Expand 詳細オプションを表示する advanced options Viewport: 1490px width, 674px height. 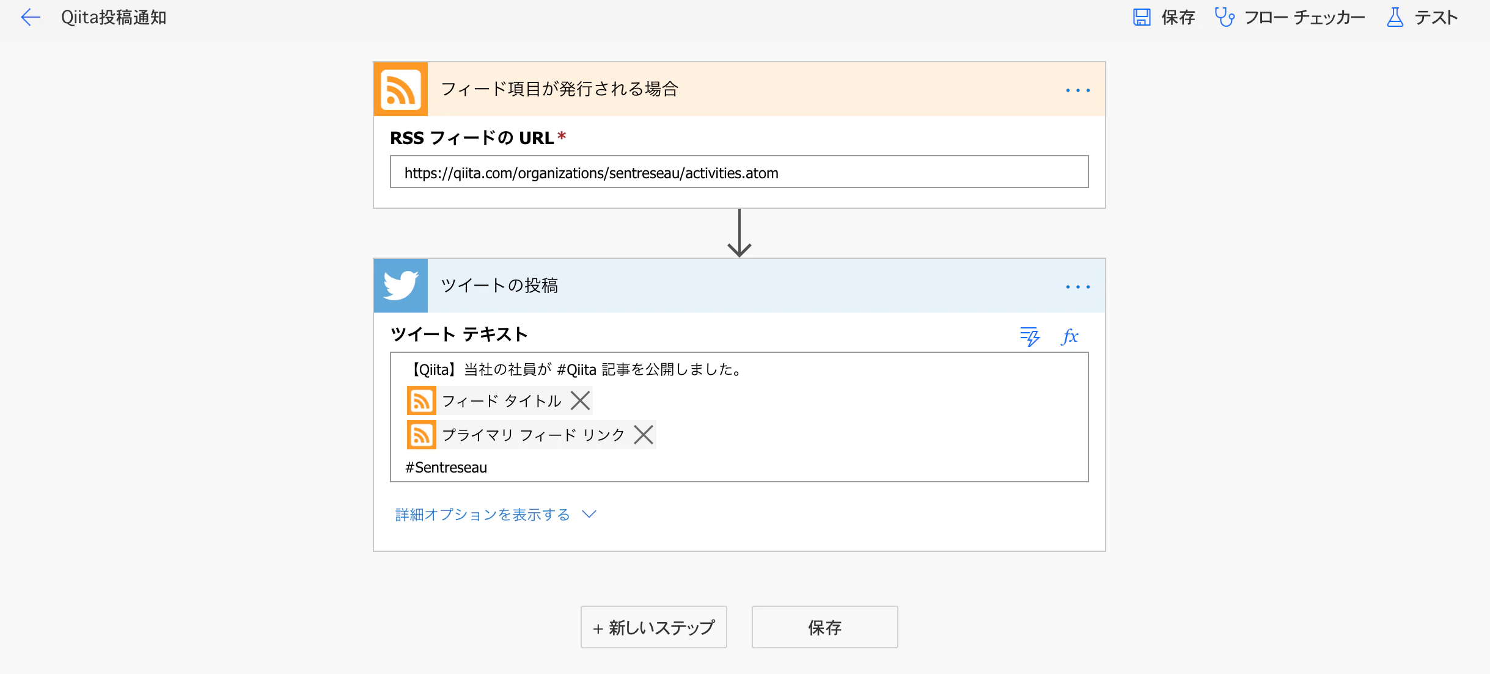point(495,515)
